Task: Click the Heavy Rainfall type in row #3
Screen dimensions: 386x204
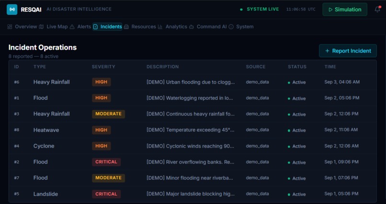Action: 51,114
